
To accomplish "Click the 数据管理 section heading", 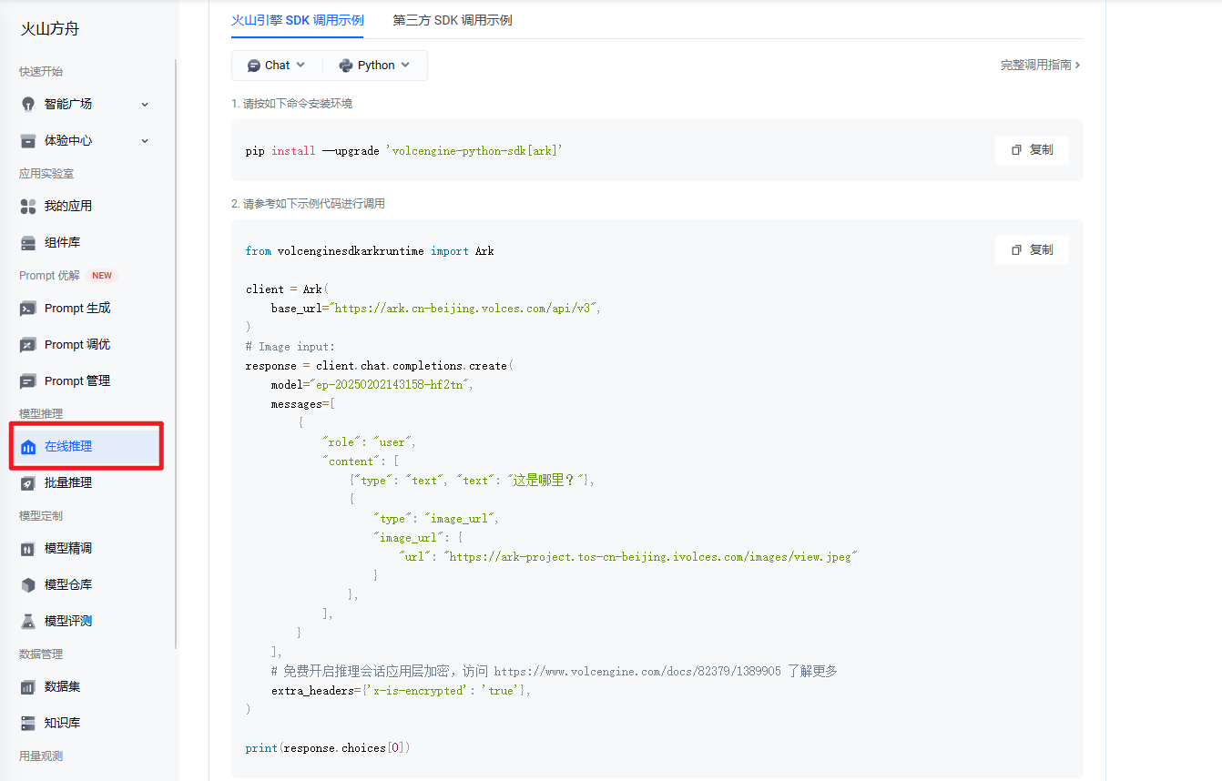I will click(41, 654).
